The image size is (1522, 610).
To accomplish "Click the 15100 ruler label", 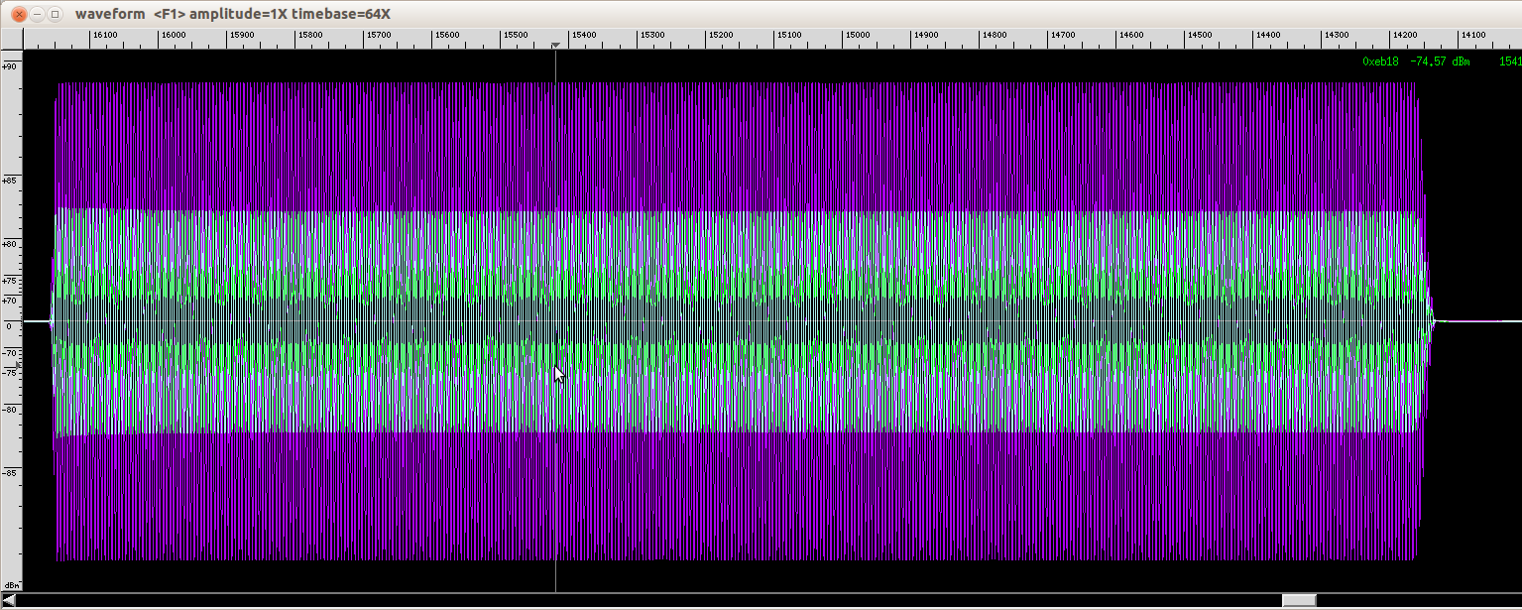I will 788,36.
